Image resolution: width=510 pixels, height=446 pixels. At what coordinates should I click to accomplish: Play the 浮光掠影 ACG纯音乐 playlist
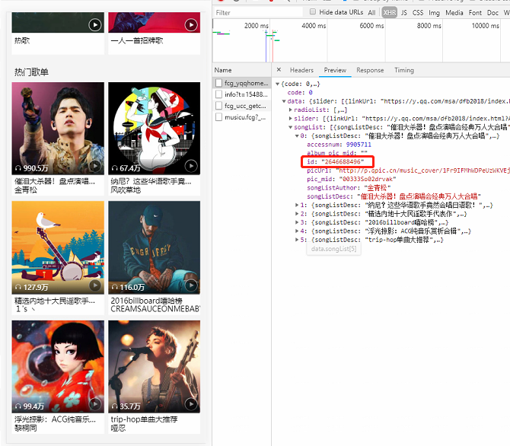coord(95,404)
